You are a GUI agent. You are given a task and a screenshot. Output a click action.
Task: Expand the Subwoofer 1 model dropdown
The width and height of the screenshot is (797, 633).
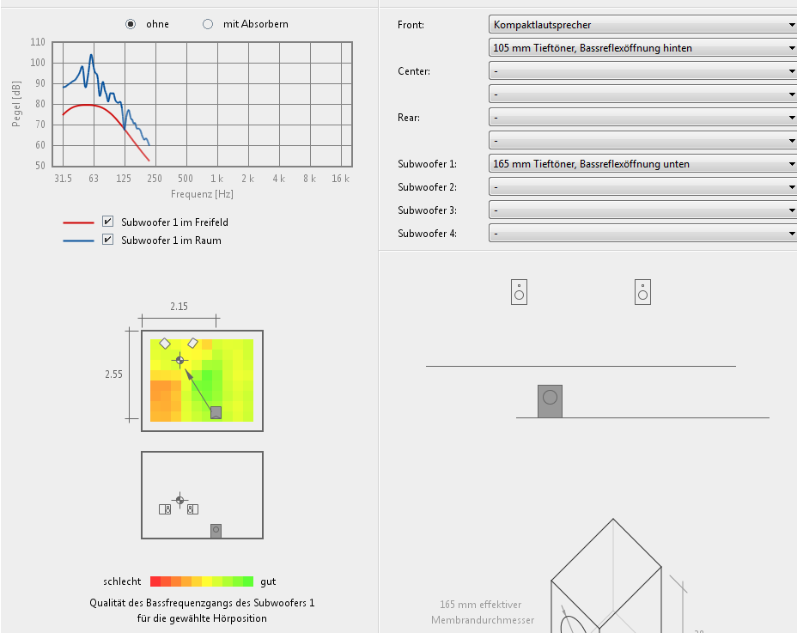pyautogui.click(x=642, y=164)
